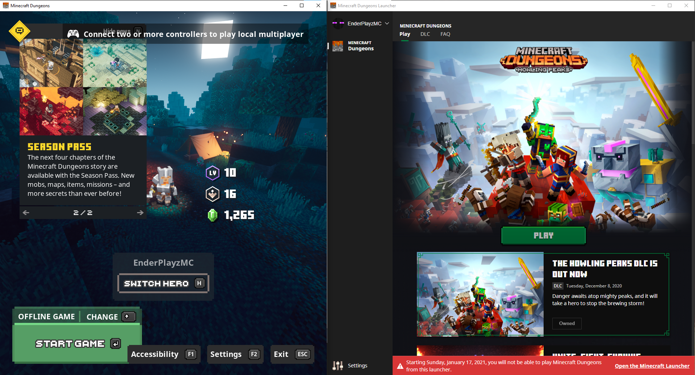Click the green PLAY button in launcher
Viewport: 695px width, 375px height.
tap(543, 236)
